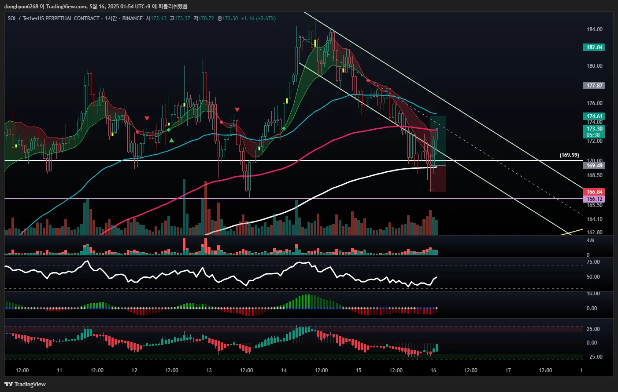
Task: Click the 180.00 price axis label
Action: [594, 66]
